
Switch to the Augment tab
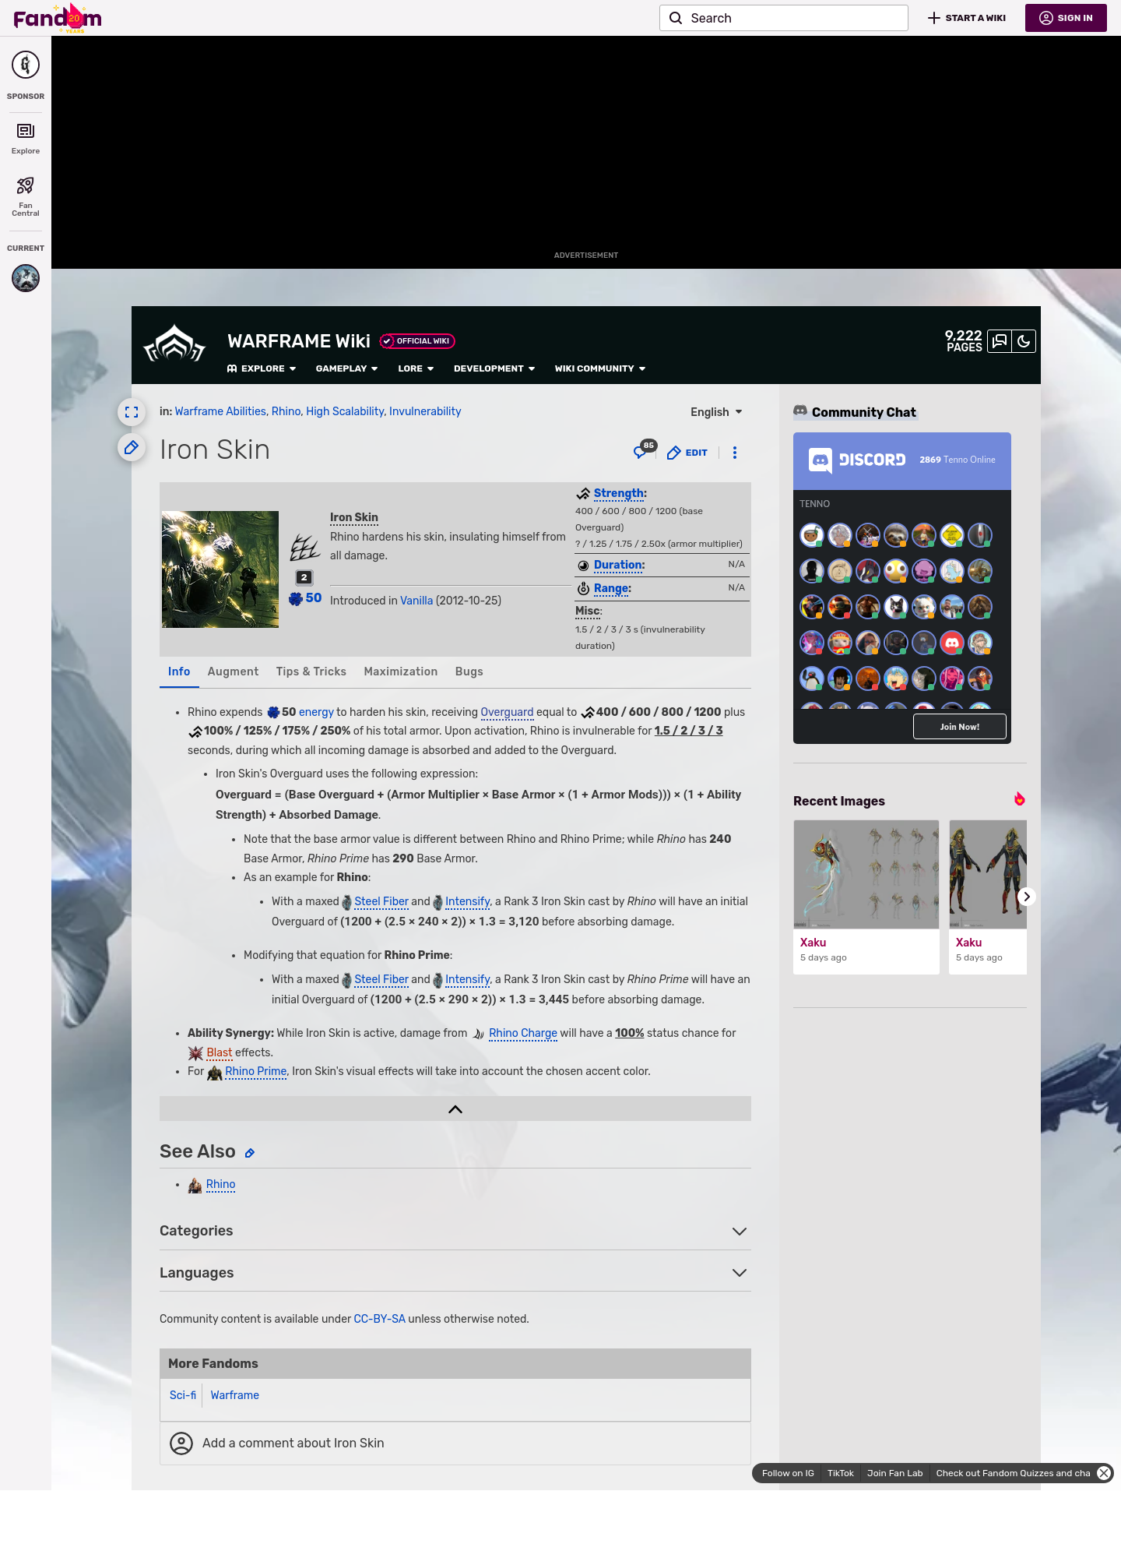click(233, 671)
